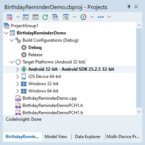Collapse Target Platforms (Android 32-bit) node
Viewport: 145px width, 145px height.
[x=12, y=62]
